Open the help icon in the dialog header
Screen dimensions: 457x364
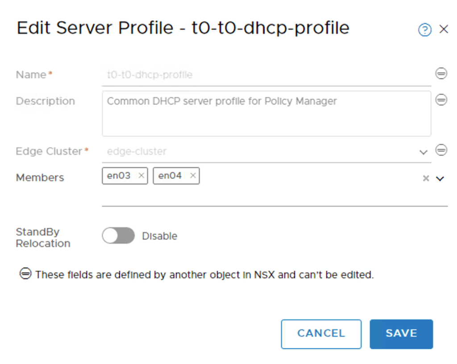click(424, 30)
